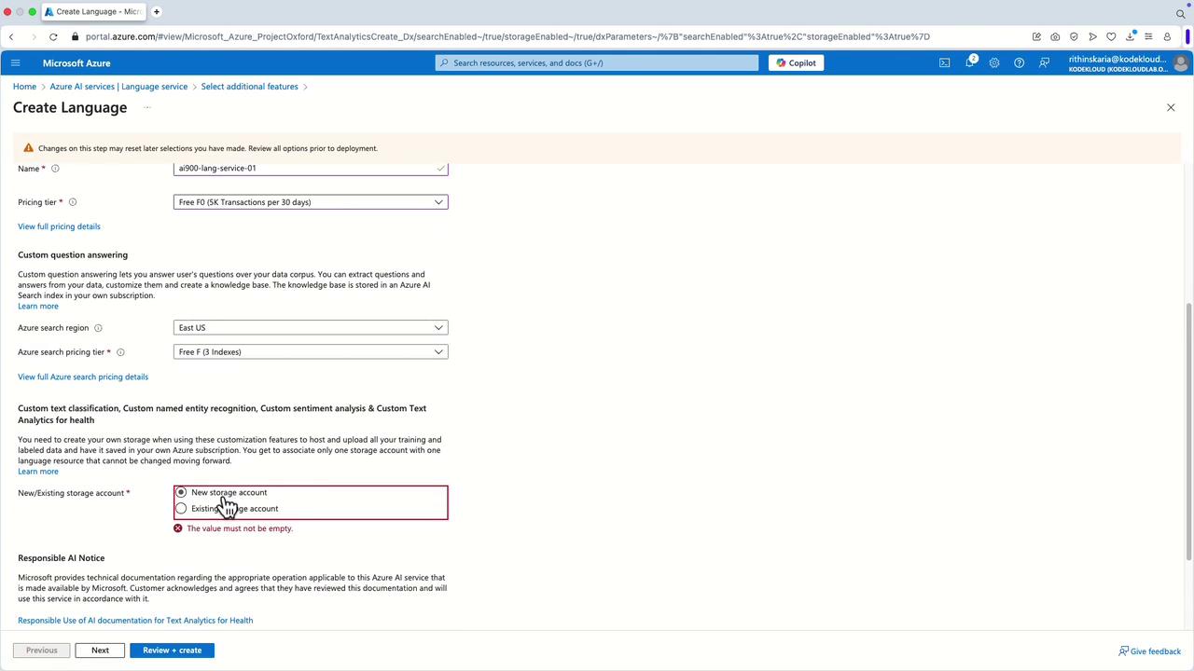1194x671 pixels.
Task: Open the browser easy setup sliders icon
Action: click(x=1148, y=36)
